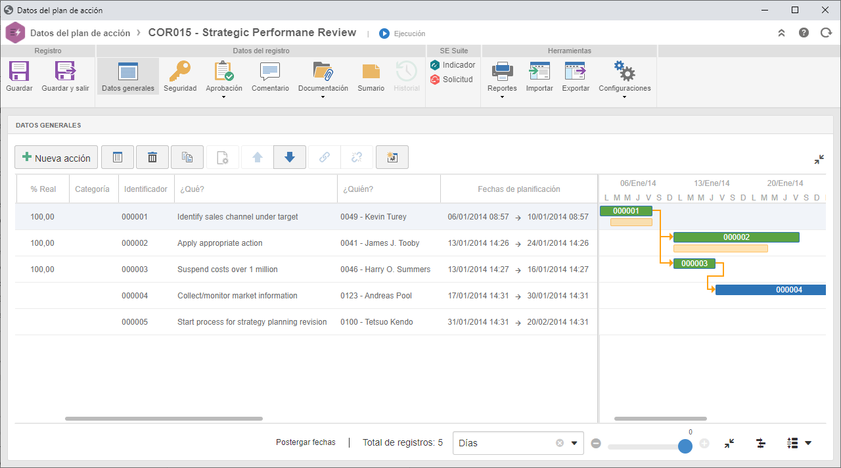Image resolution: width=841 pixels, height=468 pixels.
Task: Click the Guardar save icon
Action: tap(19, 71)
